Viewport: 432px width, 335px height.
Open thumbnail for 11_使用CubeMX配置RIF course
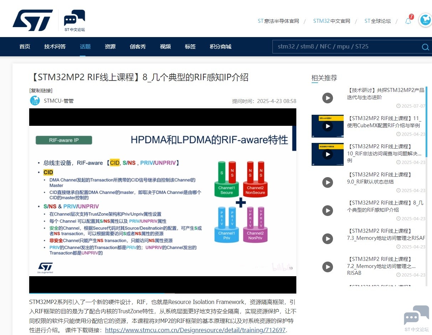328,126
